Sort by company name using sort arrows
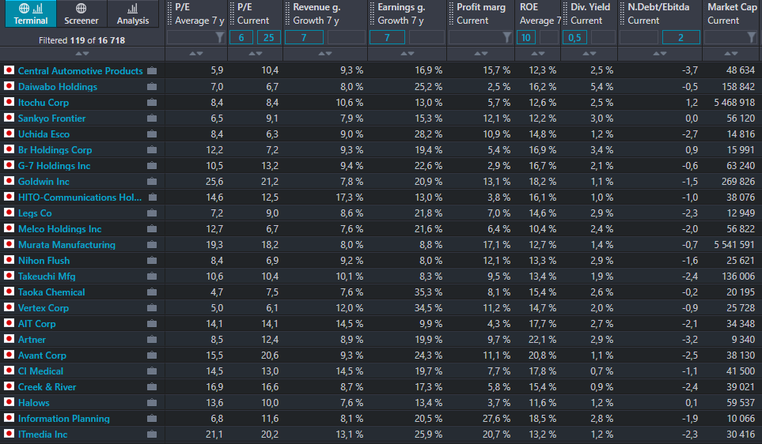 (82, 54)
